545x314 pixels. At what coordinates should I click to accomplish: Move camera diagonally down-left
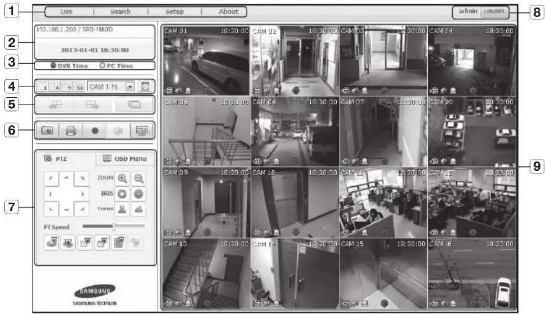tap(51, 209)
